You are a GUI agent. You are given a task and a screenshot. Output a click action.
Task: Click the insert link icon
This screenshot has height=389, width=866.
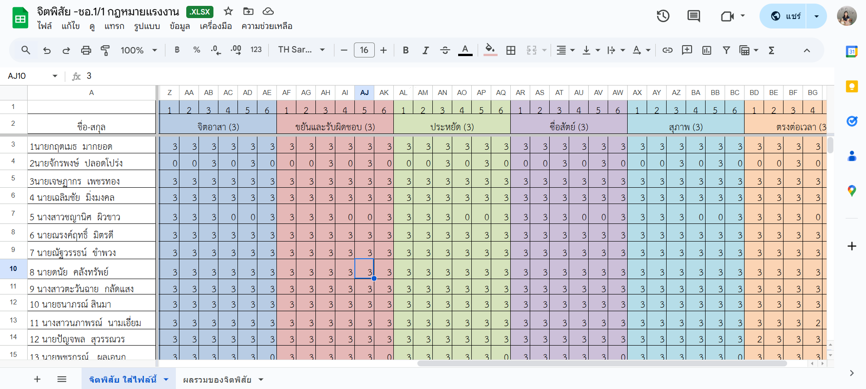pos(667,50)
